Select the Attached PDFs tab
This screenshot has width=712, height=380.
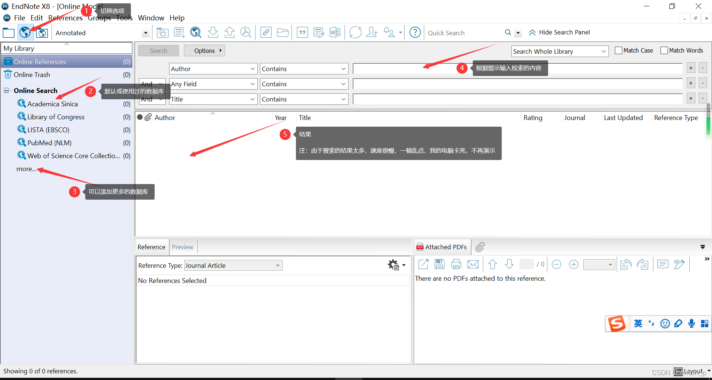pos(442,247)
